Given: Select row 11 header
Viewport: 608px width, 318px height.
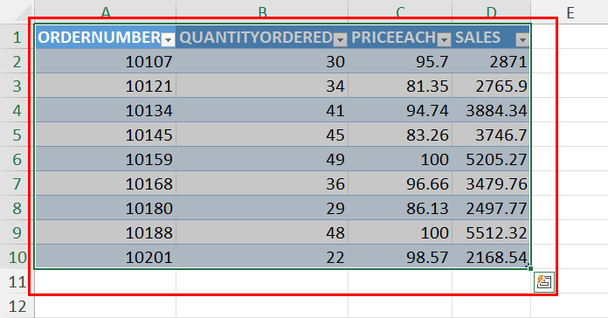Looking at the screenshot, I should tap(17, 280).
